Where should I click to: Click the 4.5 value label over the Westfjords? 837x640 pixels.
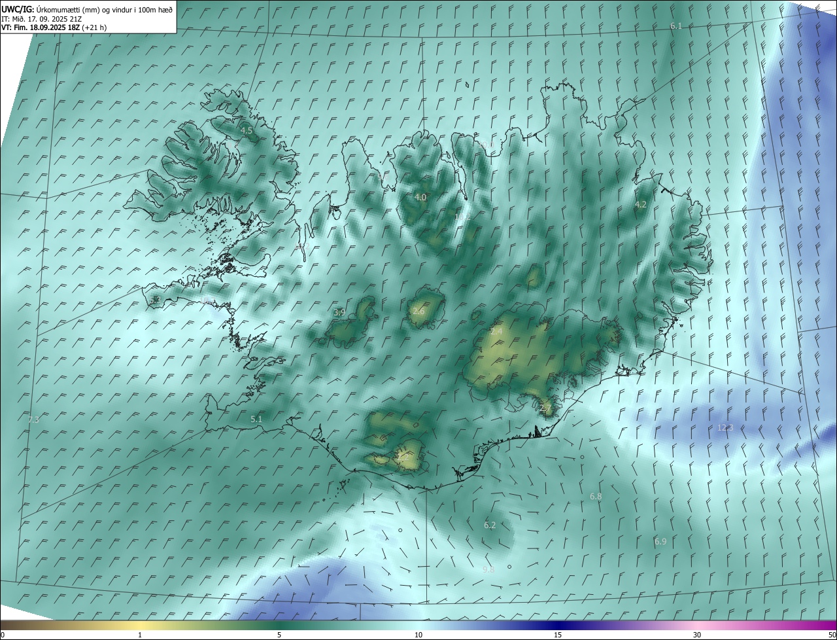[x=247, y=131]
